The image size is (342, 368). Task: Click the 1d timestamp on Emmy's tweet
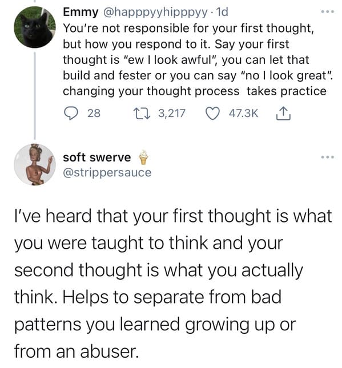click(222, 12)
